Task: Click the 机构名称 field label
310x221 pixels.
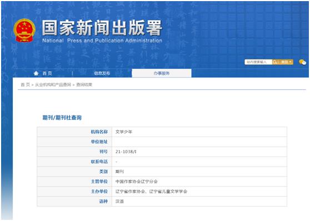Action: coord(99,132)
